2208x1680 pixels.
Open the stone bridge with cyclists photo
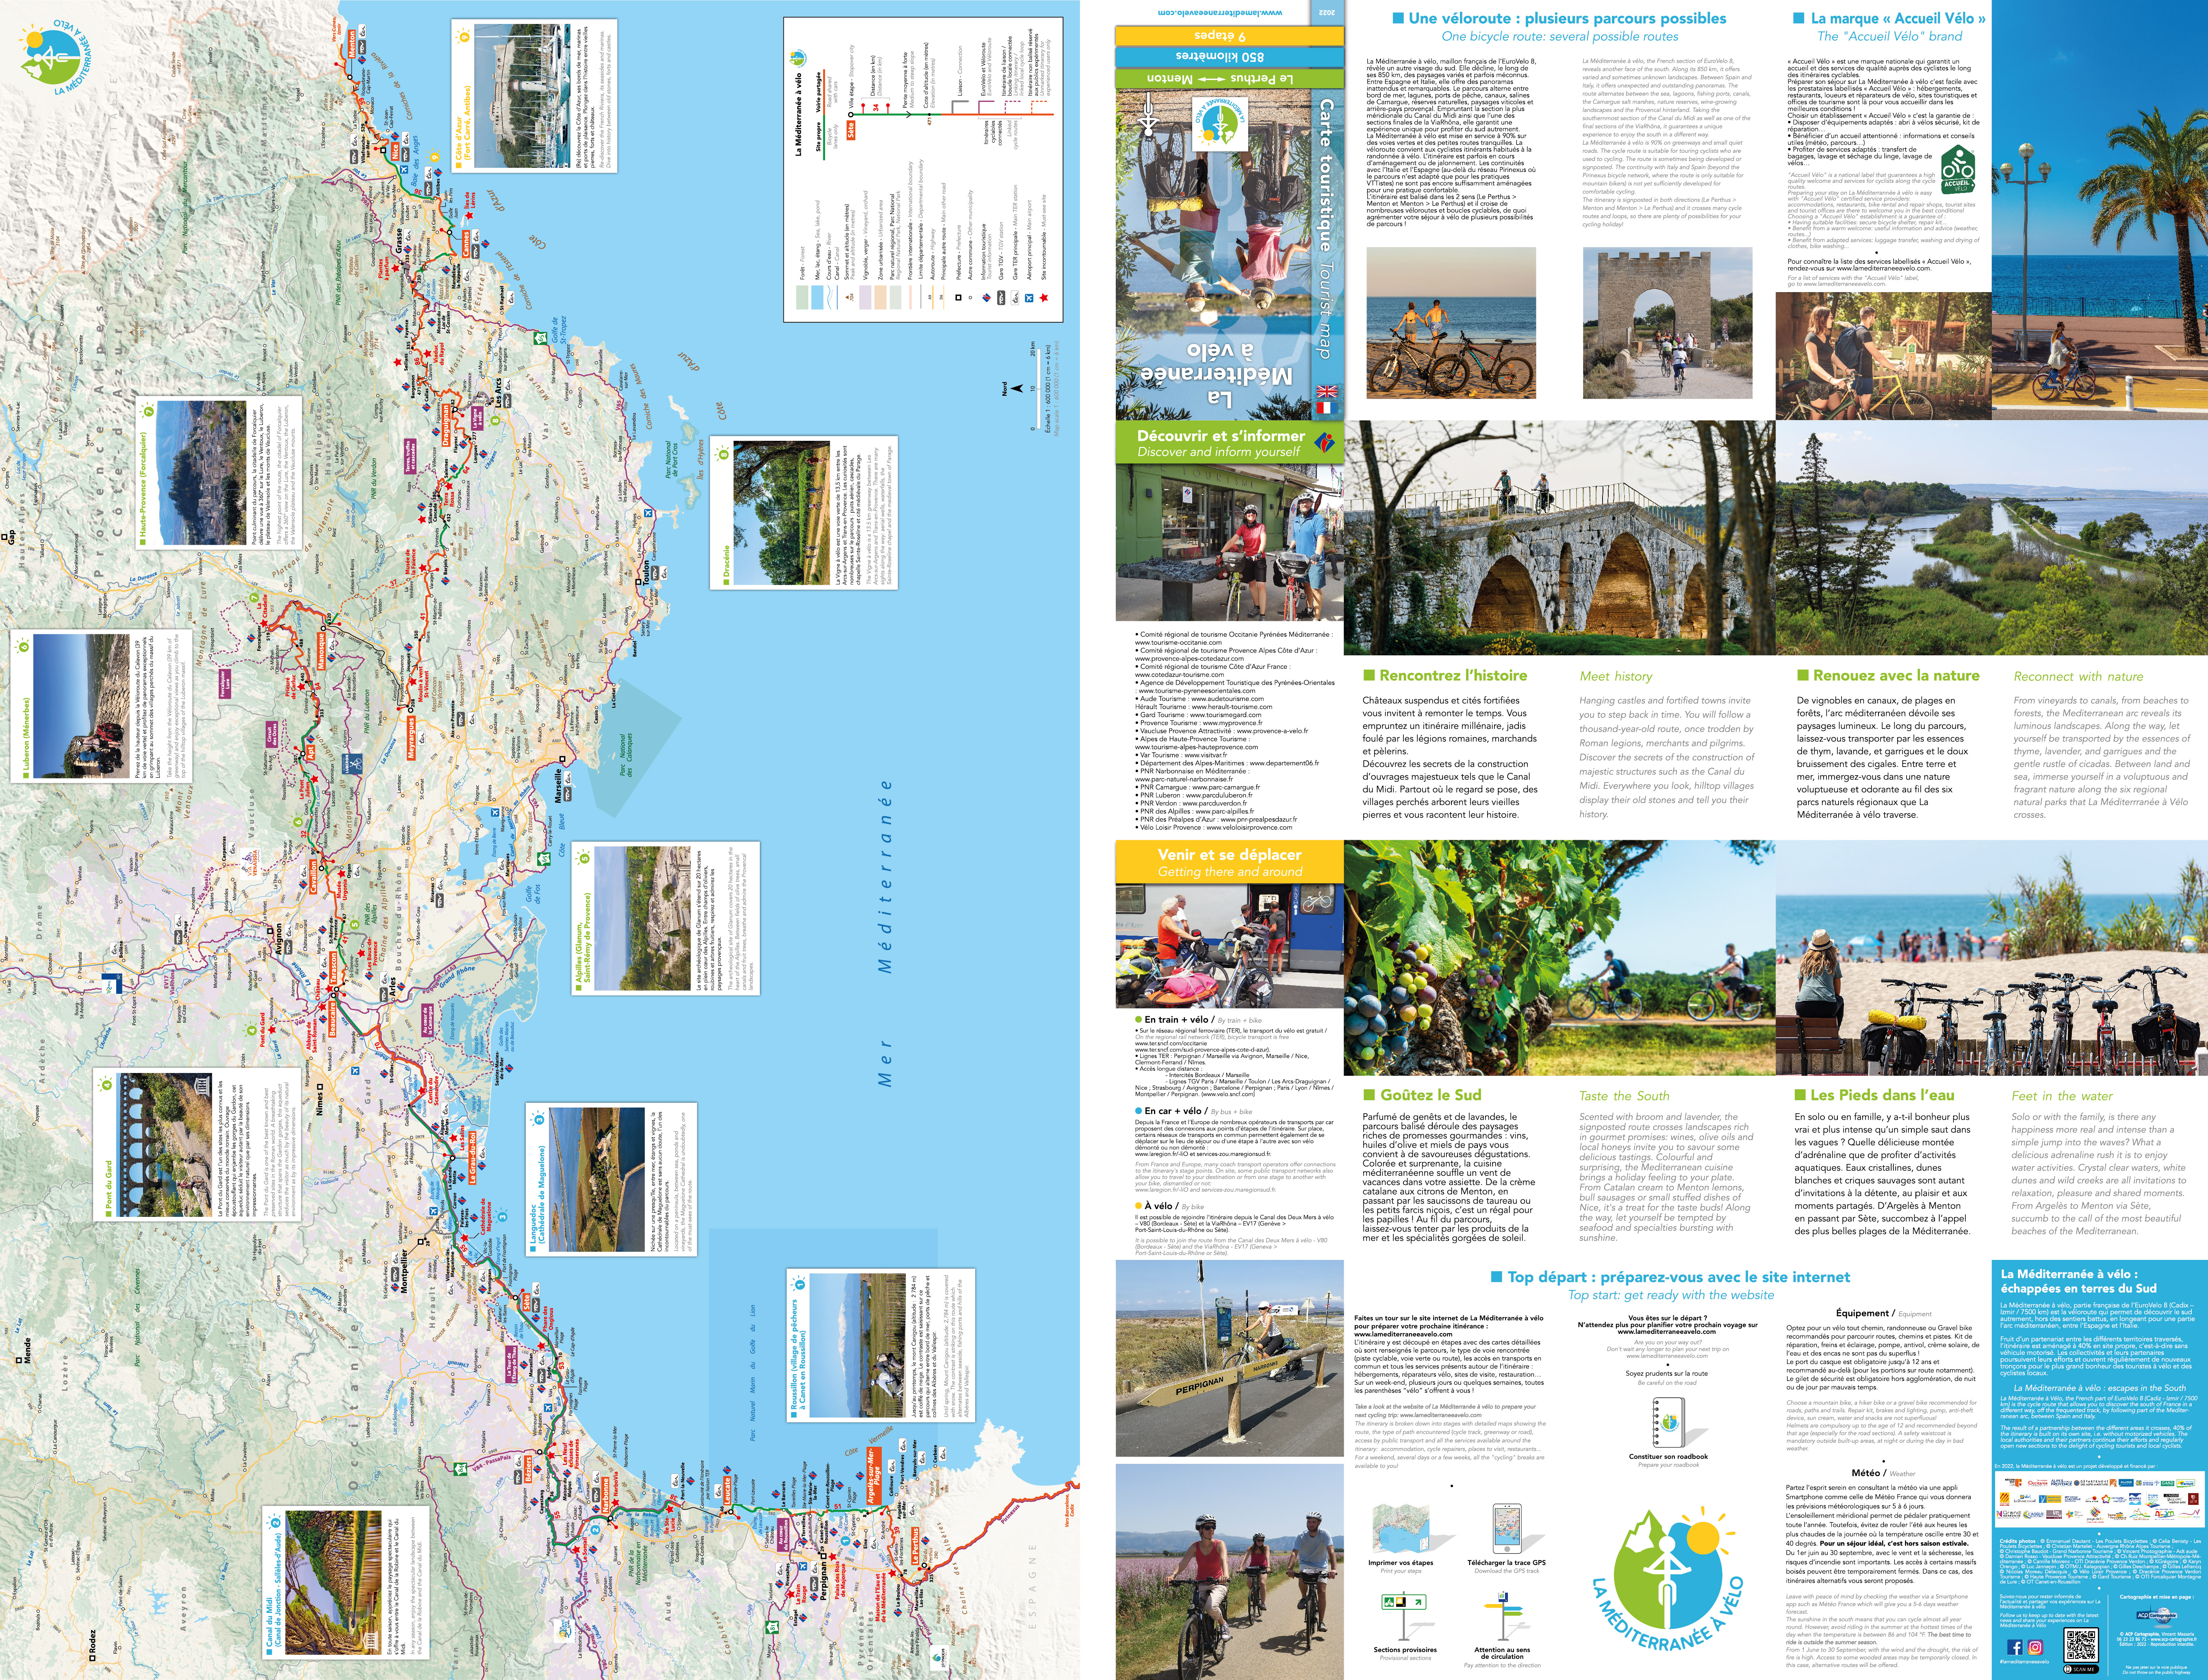click(x=1559, y=538)
